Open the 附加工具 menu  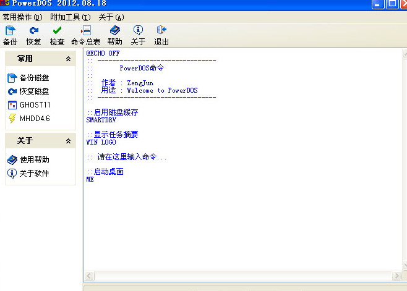tap(70, 17)
